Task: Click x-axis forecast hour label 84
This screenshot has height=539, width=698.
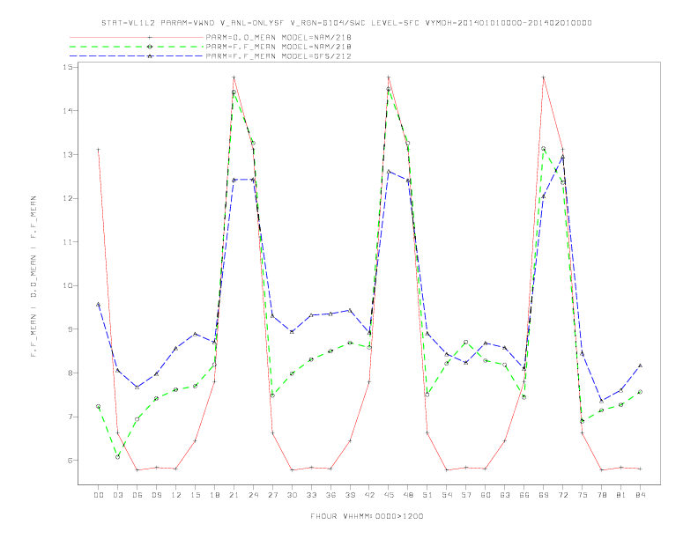Action: pos(640,495)
